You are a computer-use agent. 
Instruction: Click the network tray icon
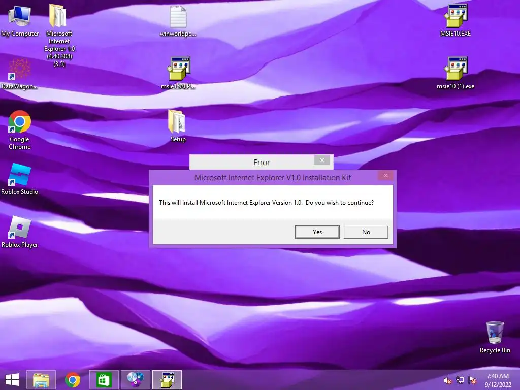pos(460,380)
